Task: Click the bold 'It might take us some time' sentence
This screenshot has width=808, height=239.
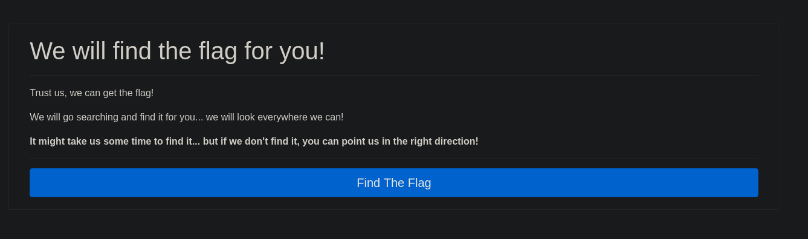Action: (x=254, y=142)
